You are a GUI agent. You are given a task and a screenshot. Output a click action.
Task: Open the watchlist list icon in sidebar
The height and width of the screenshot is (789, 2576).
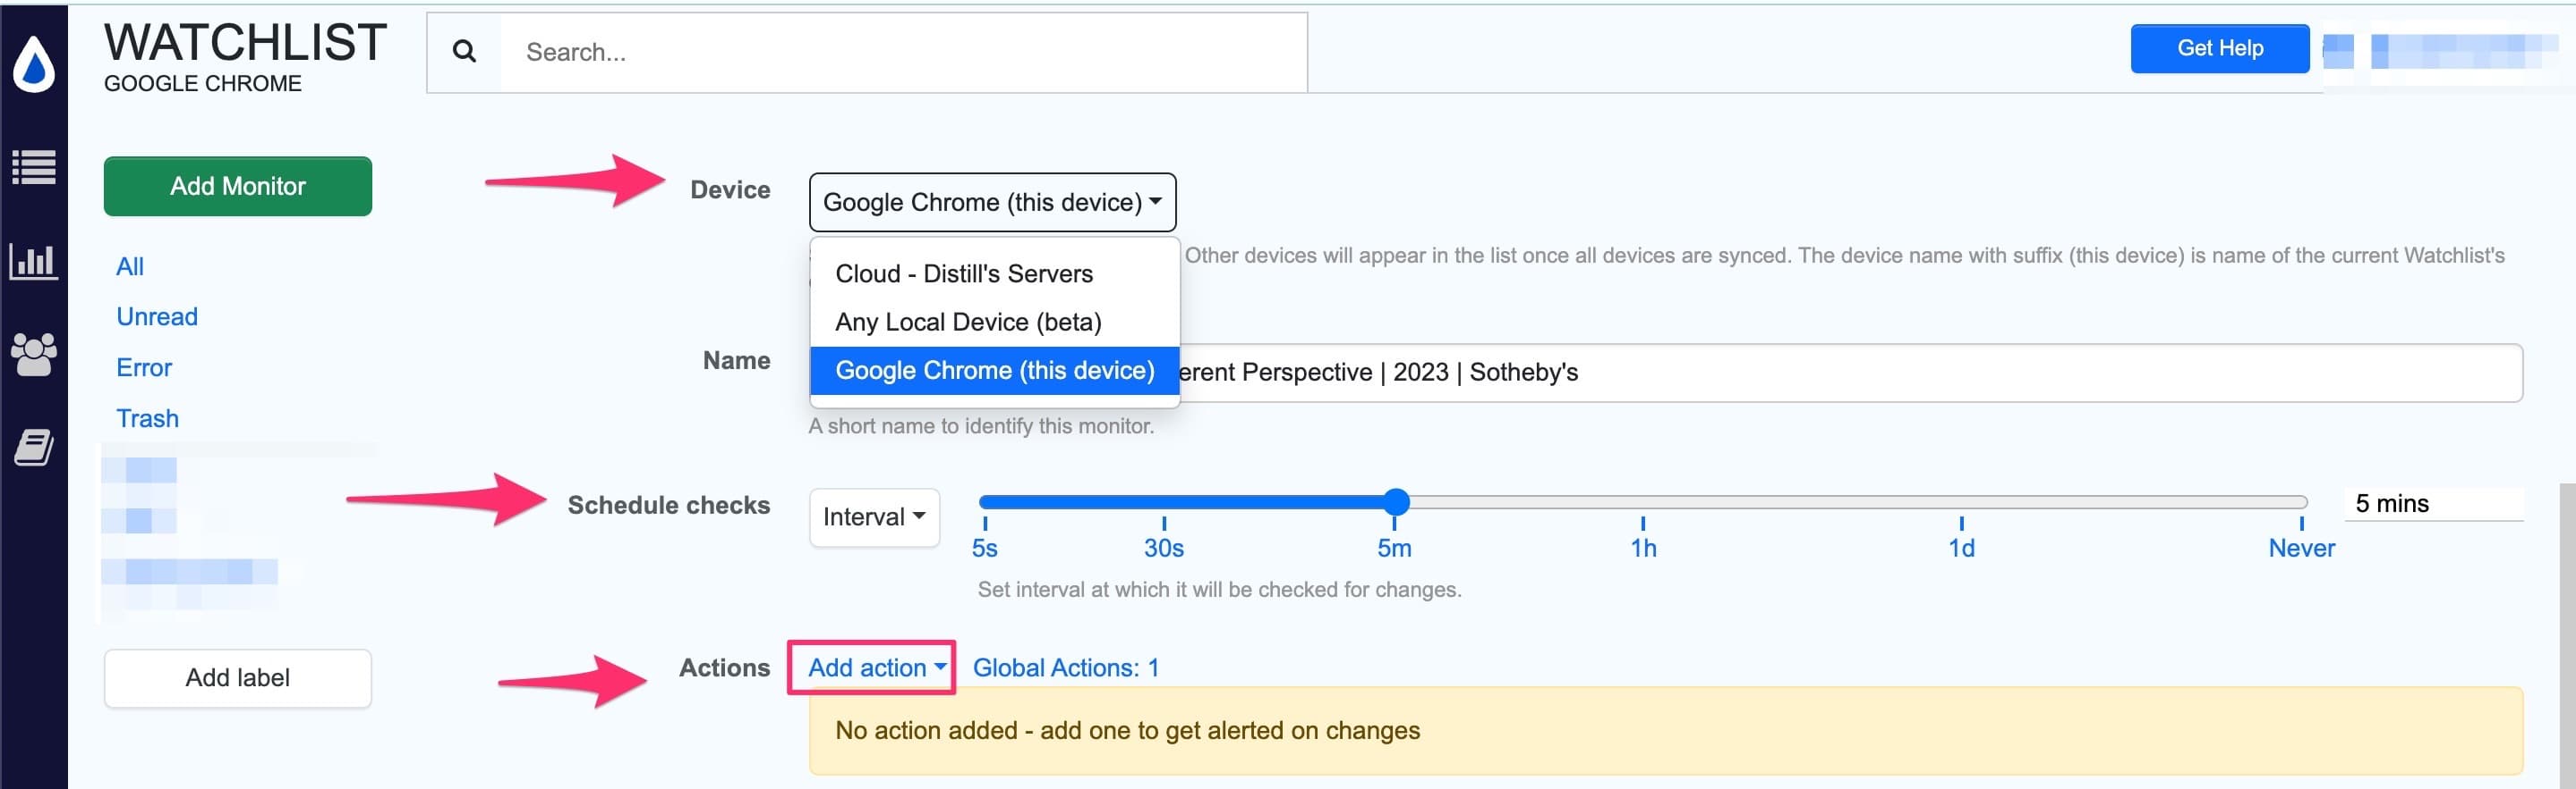tap(34, 167)
